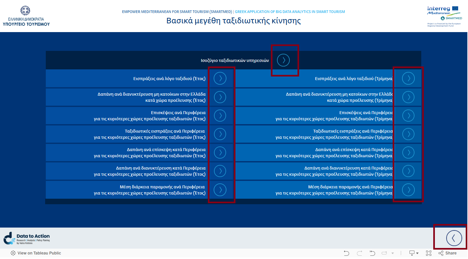Click arrow for Μέση διάρκεια παραμονής (Τρίμηνα)

tap(408, 190)
